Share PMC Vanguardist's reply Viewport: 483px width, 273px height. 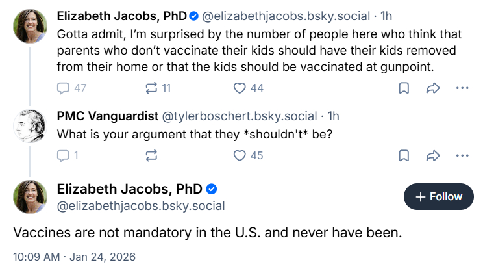click(433, 155)
